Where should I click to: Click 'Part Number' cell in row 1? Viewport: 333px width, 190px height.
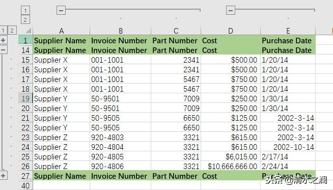[176, 40]
